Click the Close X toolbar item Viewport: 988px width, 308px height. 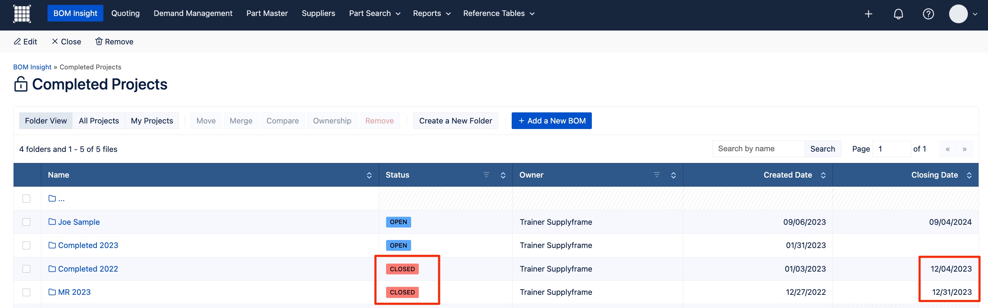[66, 41]
